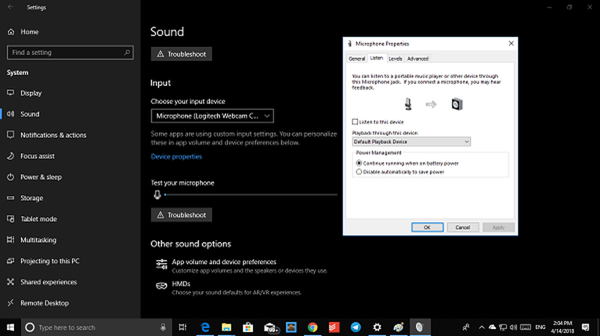The height and width of the screenshot is (336, 600).
Task: Click the Settings gear in taskbar
Action: pos(377,327)
